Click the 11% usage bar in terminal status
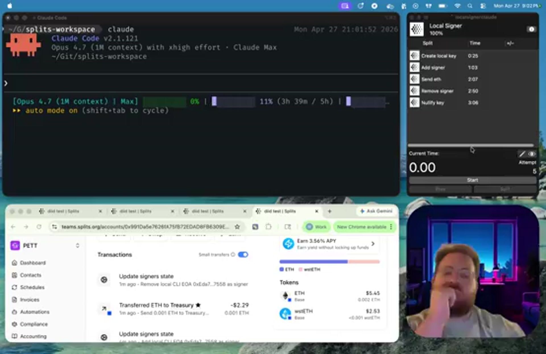This screenshot has width=546, height=354. point(233,101)
